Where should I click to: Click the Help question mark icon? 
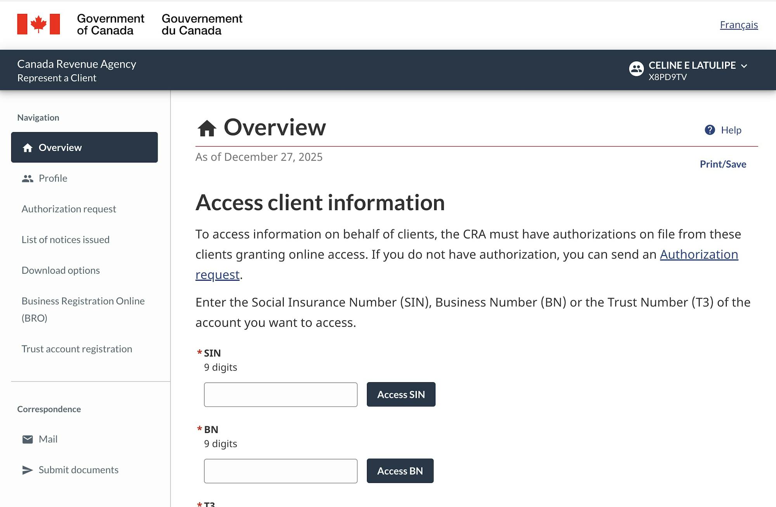point(710,130)
